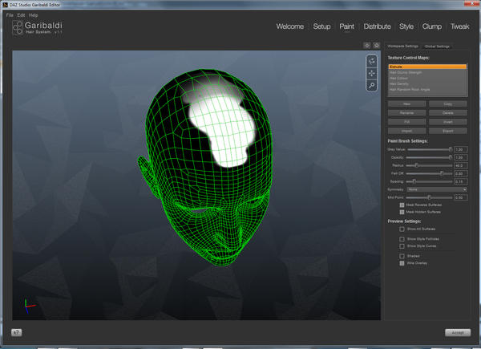Select the zoom magnifier view tool
Viewport: 481px width, 349px height.
click(x=371, y=85)
